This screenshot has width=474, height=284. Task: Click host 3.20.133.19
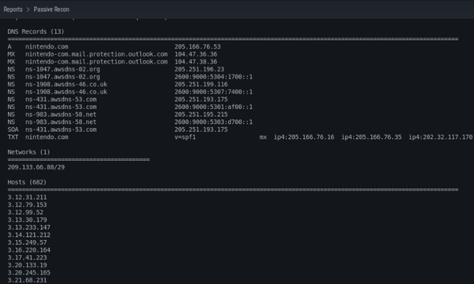click(x=27, y=266)
